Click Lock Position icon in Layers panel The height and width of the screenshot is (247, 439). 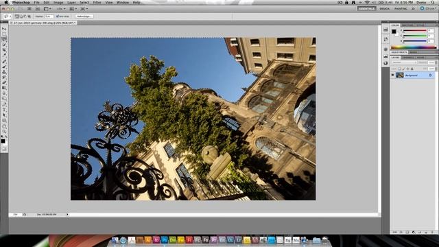(407, 69)
